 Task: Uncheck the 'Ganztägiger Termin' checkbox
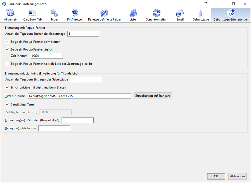pos(7,104)
